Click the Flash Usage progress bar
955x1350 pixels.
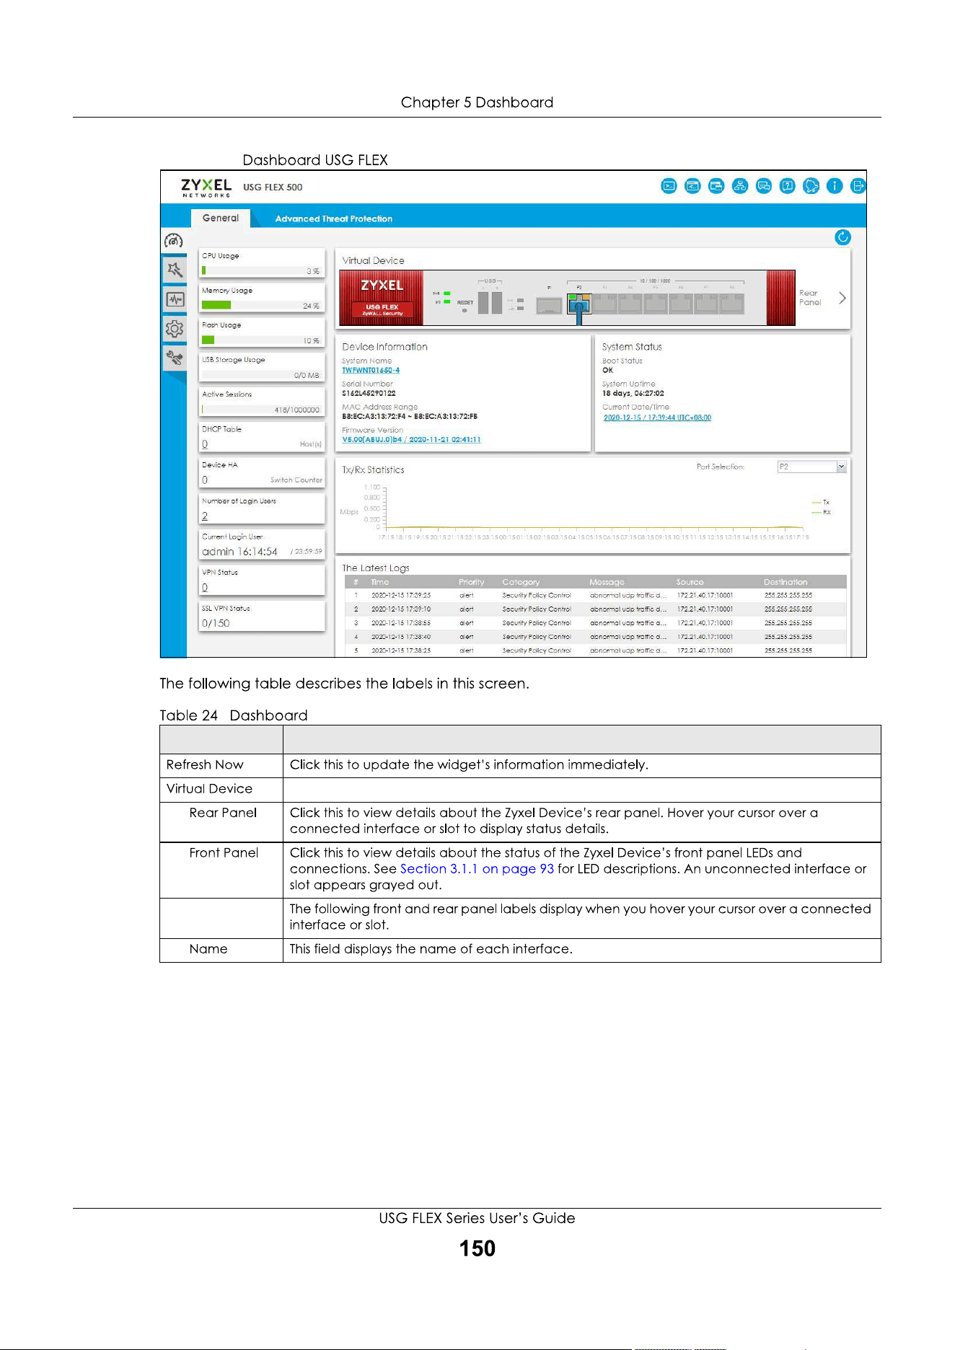click(261, 340)
